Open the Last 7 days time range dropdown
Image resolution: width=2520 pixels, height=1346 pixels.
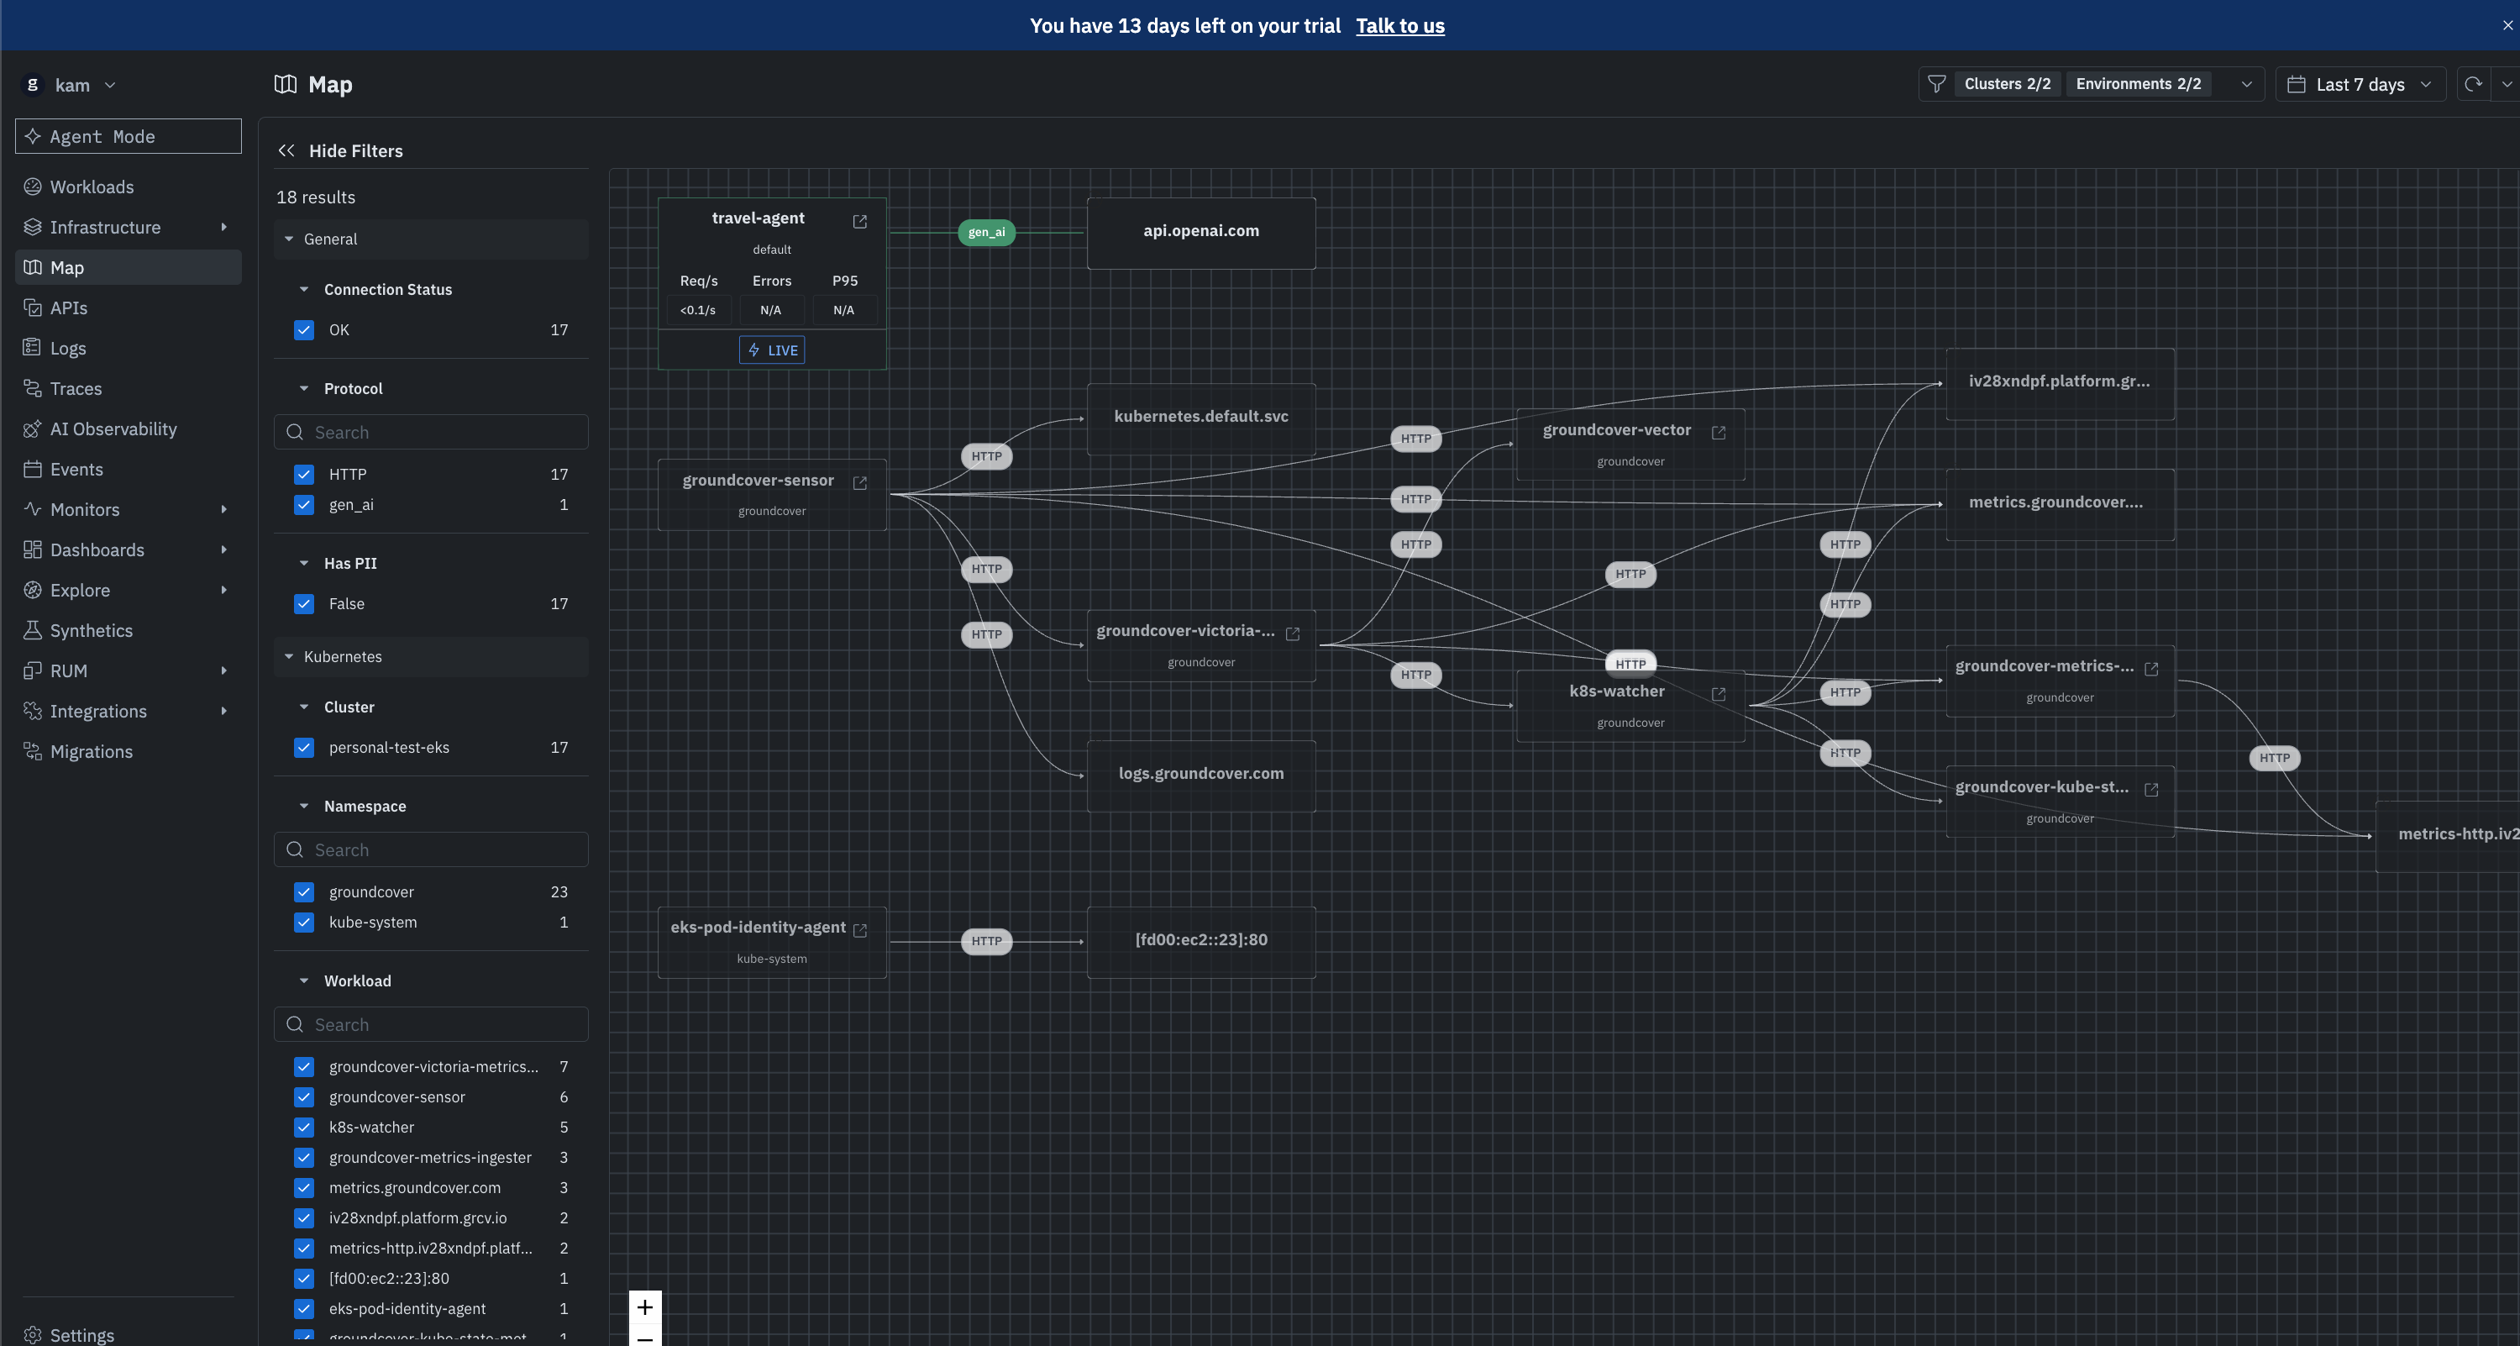[2360, 84]
